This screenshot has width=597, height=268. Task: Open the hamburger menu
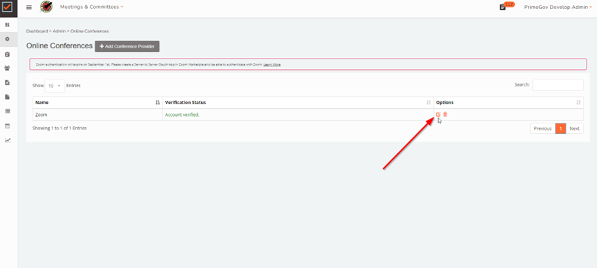pos(29,7)
